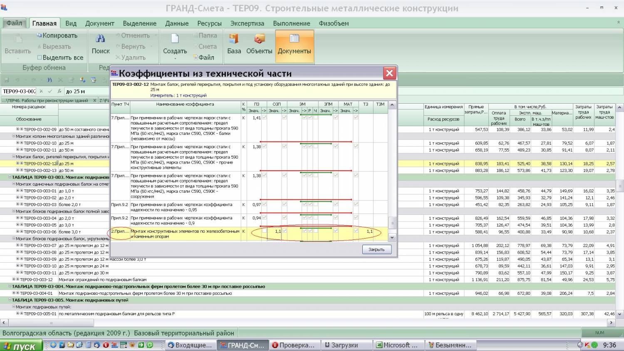Click binoculars icon in quick access toolbar
This screenshot has width=624, height=351.
point(50,80)
